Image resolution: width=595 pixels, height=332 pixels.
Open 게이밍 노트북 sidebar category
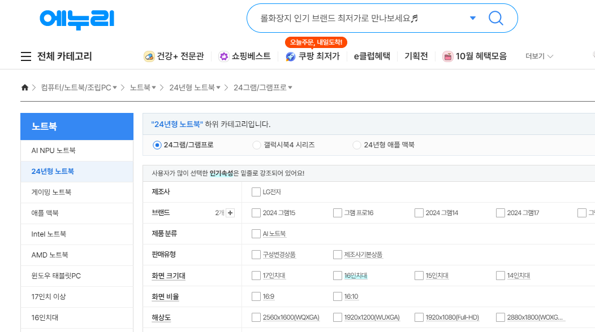(x=77, y=192)
